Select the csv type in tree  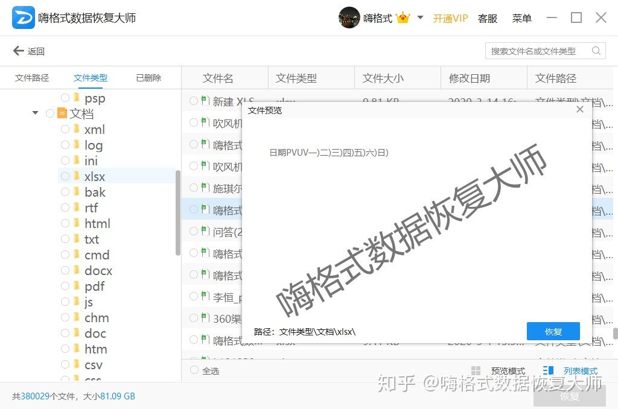(94, 365)
